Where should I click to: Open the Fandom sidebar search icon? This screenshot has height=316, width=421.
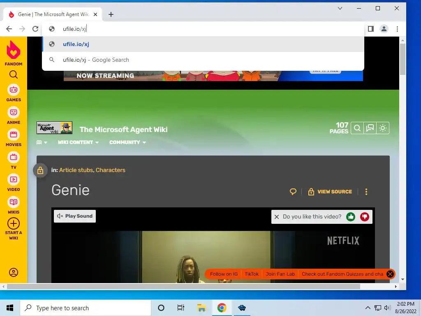(14, 74)
